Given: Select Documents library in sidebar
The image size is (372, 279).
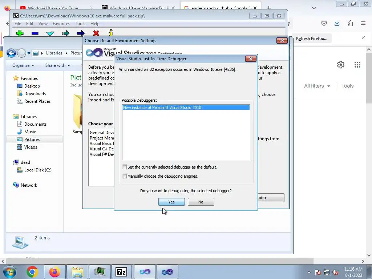Looking at the screenshot, I should tap(35, 124).
